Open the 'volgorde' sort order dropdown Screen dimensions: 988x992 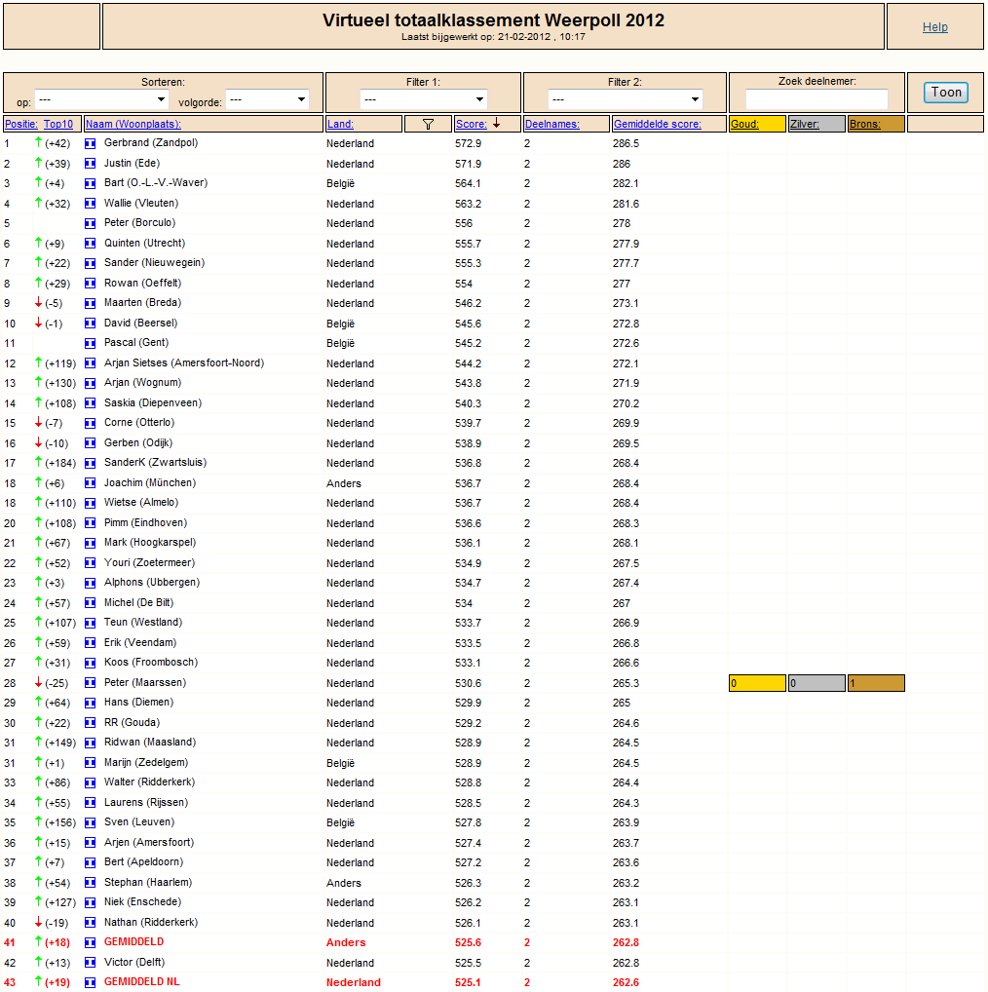268,99
